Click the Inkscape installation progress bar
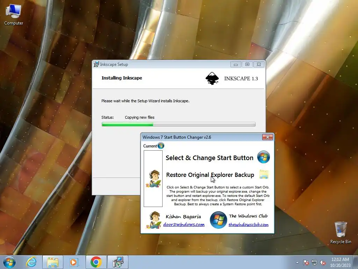 (x=179, y=124)
